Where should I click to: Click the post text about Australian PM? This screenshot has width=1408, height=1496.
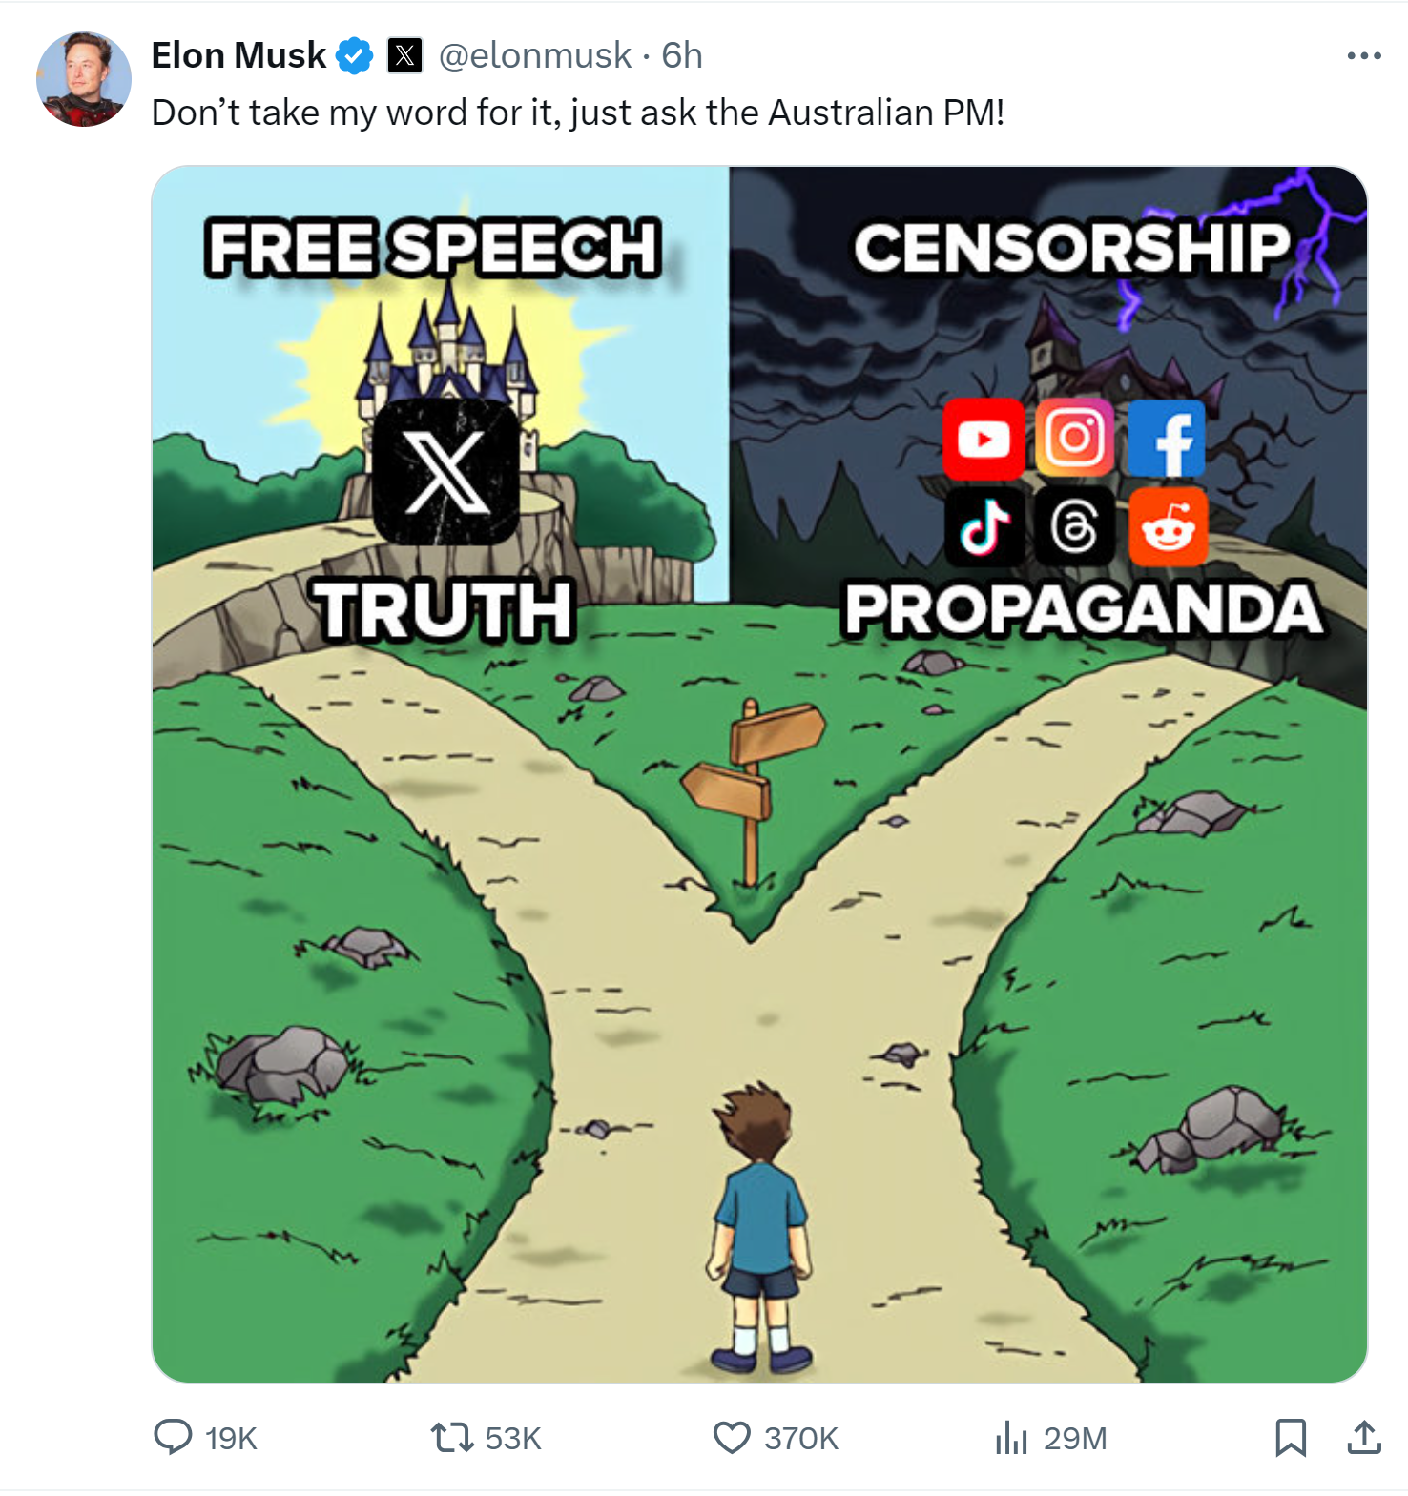tap(578, 113)
